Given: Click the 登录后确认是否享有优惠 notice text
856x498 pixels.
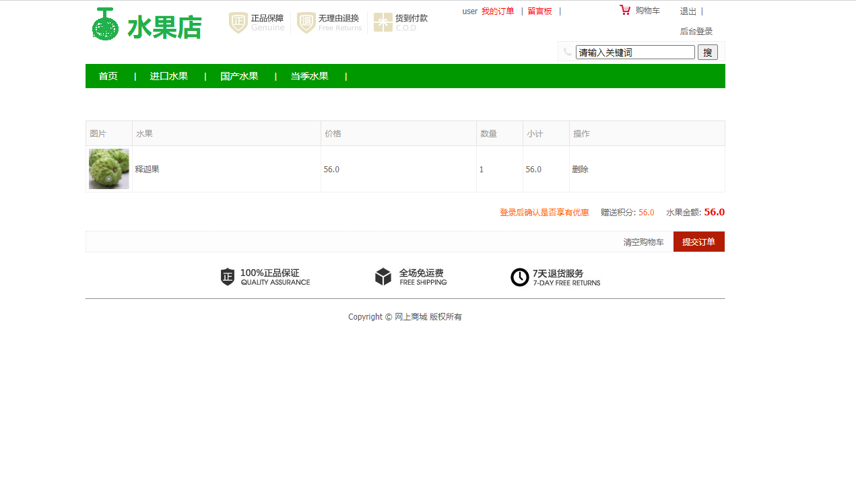Looking at the screenshot, I should tap(544, 213).
